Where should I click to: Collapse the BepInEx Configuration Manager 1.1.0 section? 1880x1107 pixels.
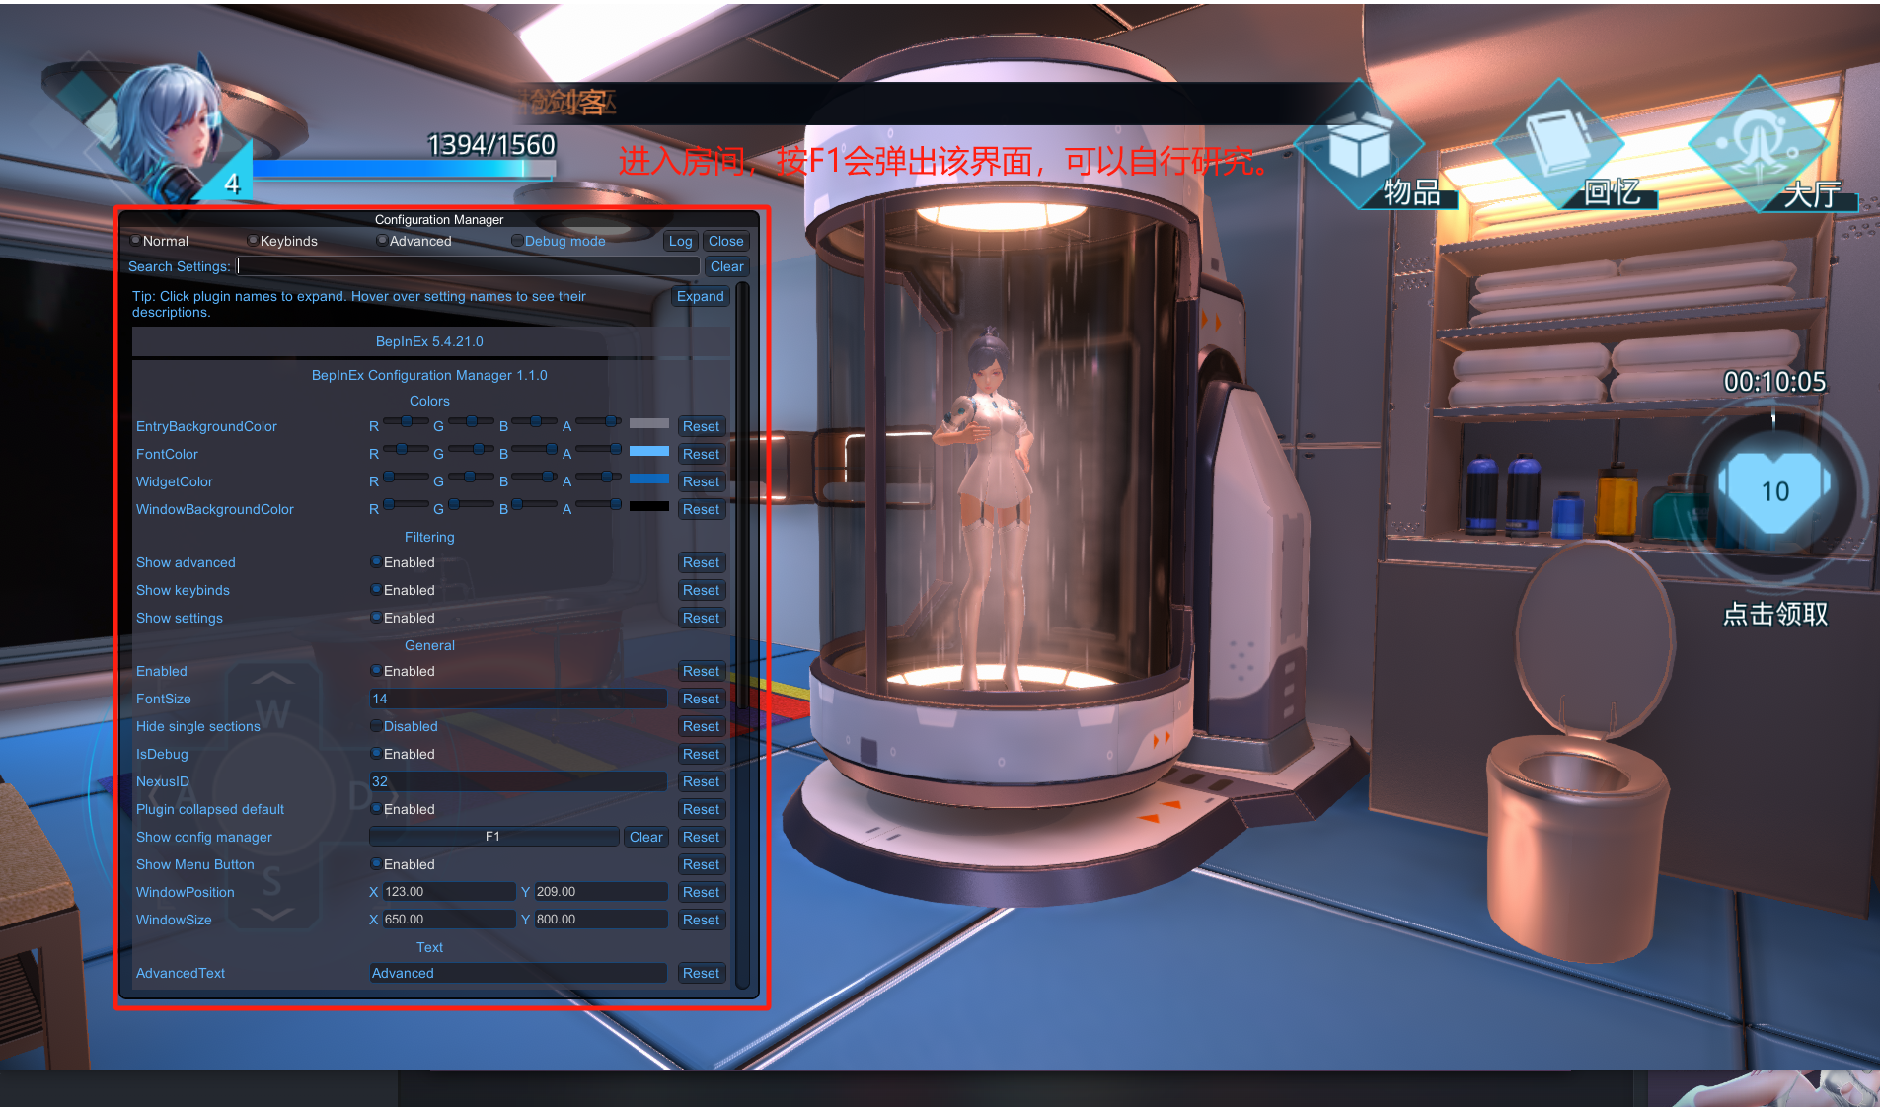pyautogui.click(x=429, y=375)
